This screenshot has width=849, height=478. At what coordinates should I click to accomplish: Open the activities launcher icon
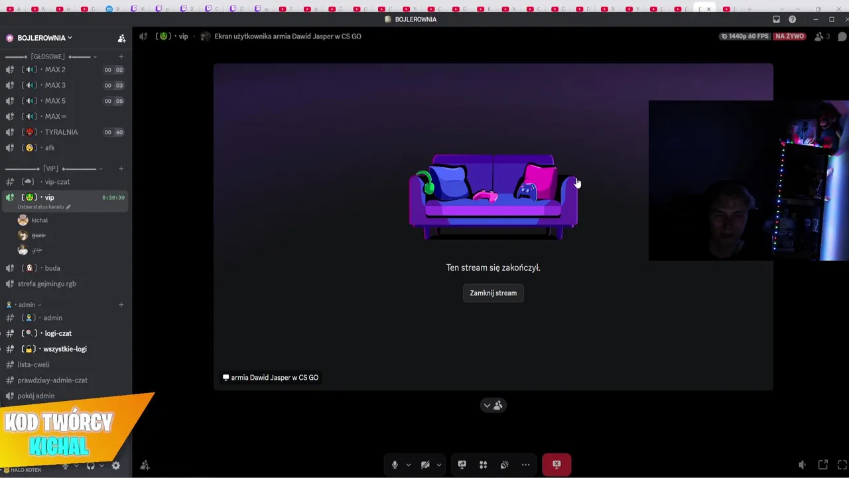(484, 465)
